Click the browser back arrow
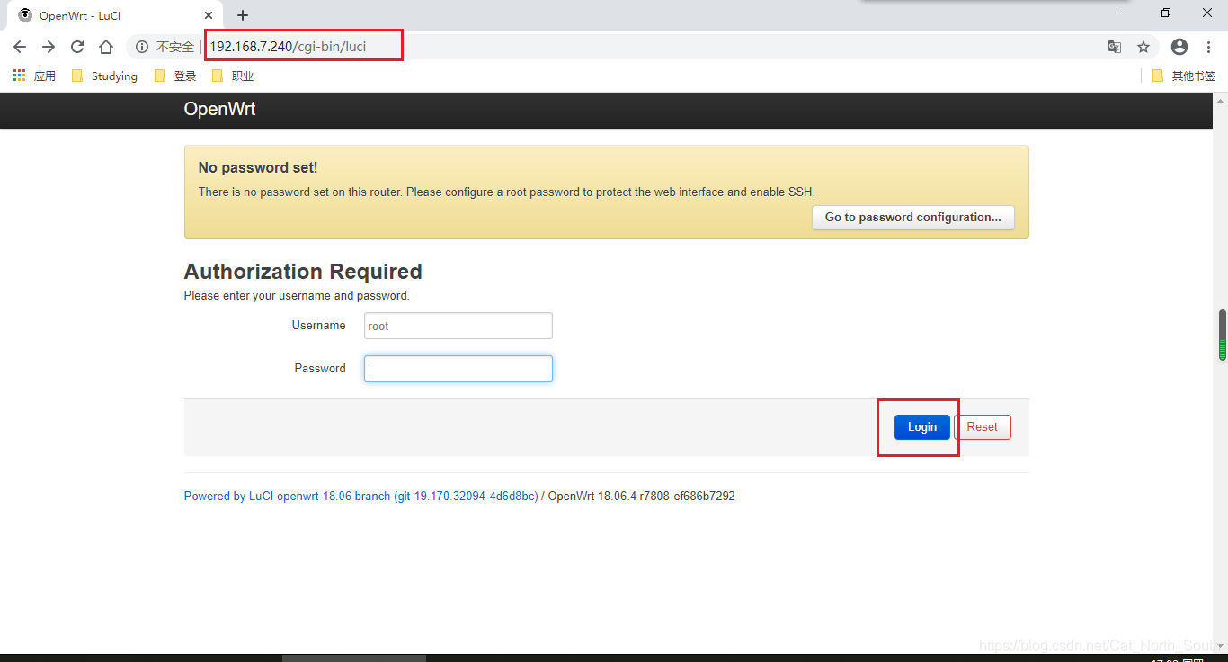1228x662 pixels. [20, 47]
